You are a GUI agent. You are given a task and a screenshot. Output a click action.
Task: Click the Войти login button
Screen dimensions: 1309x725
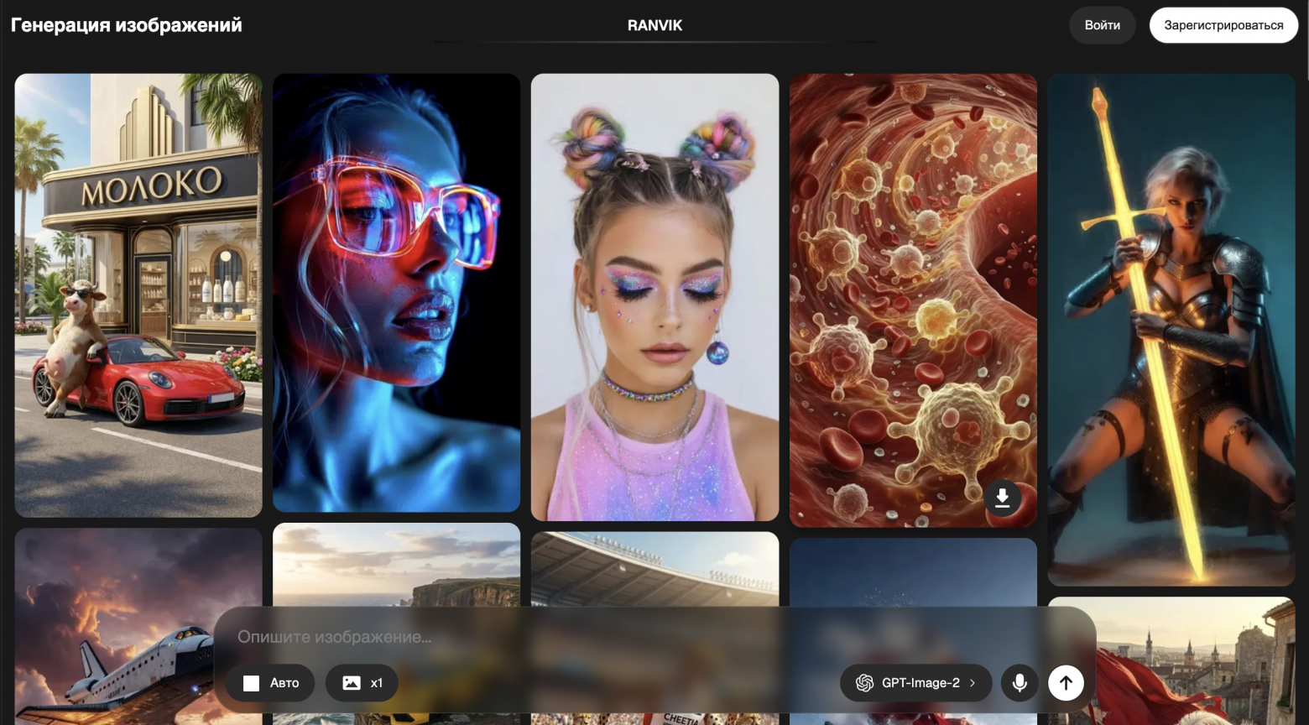pos(1103,25)
